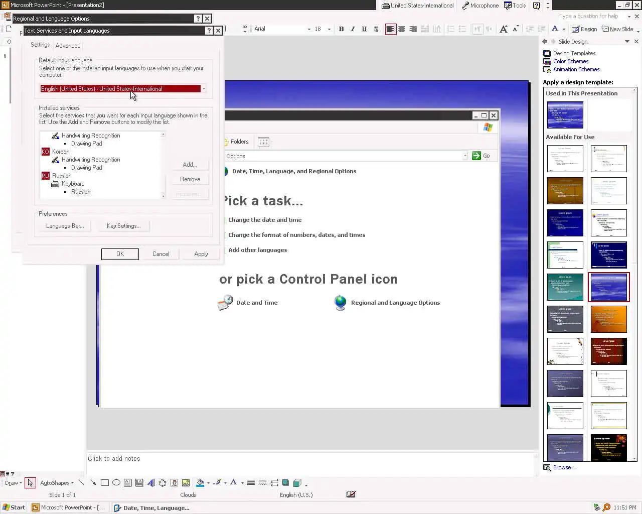Click Views icon in Control Panel window
642x514 pixels.
(263, 142)
